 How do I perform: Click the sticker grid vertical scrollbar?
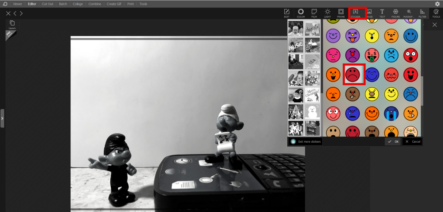tap(422, 91)
